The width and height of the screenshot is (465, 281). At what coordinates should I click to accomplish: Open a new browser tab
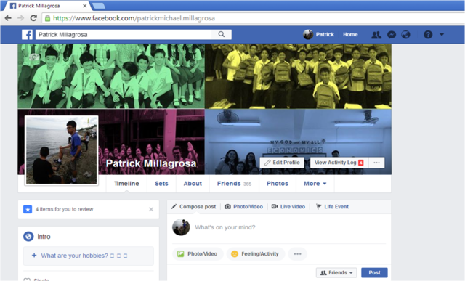[x=98, y=6]
